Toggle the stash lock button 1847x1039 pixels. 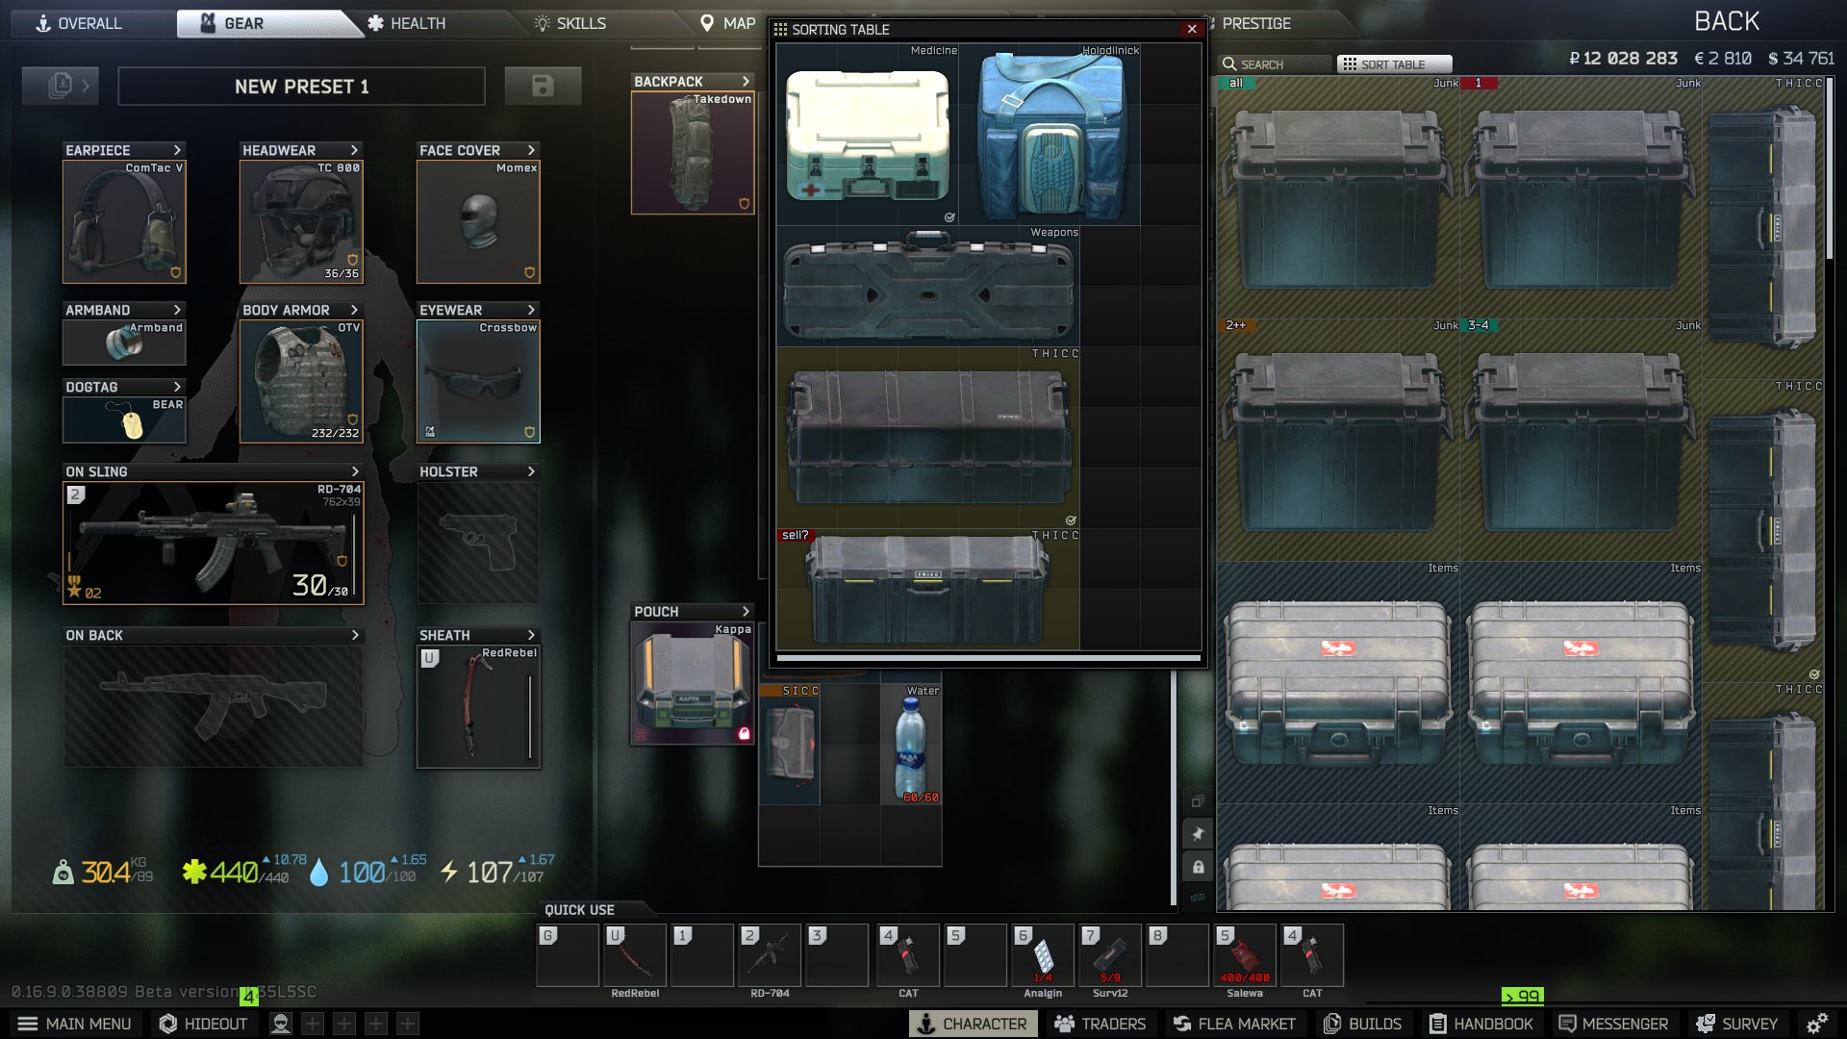pyautogui.click(x=1198, y=867)
